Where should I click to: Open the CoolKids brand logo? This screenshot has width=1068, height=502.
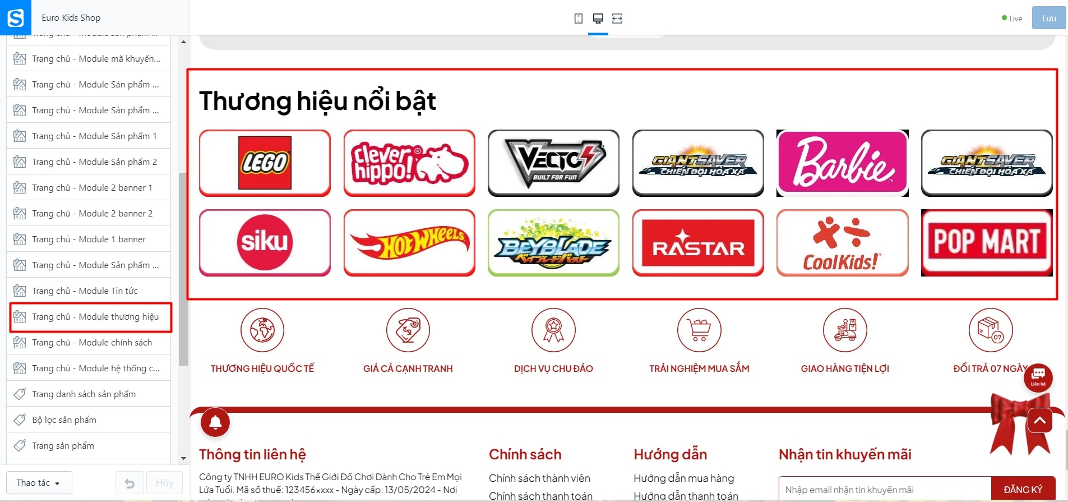click(843, 243)
